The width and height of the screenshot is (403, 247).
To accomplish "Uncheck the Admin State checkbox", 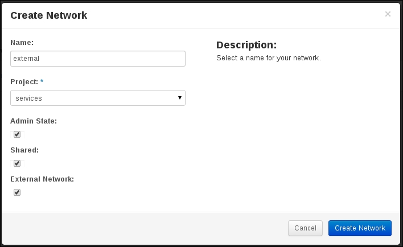I will [x=17, y=134].
